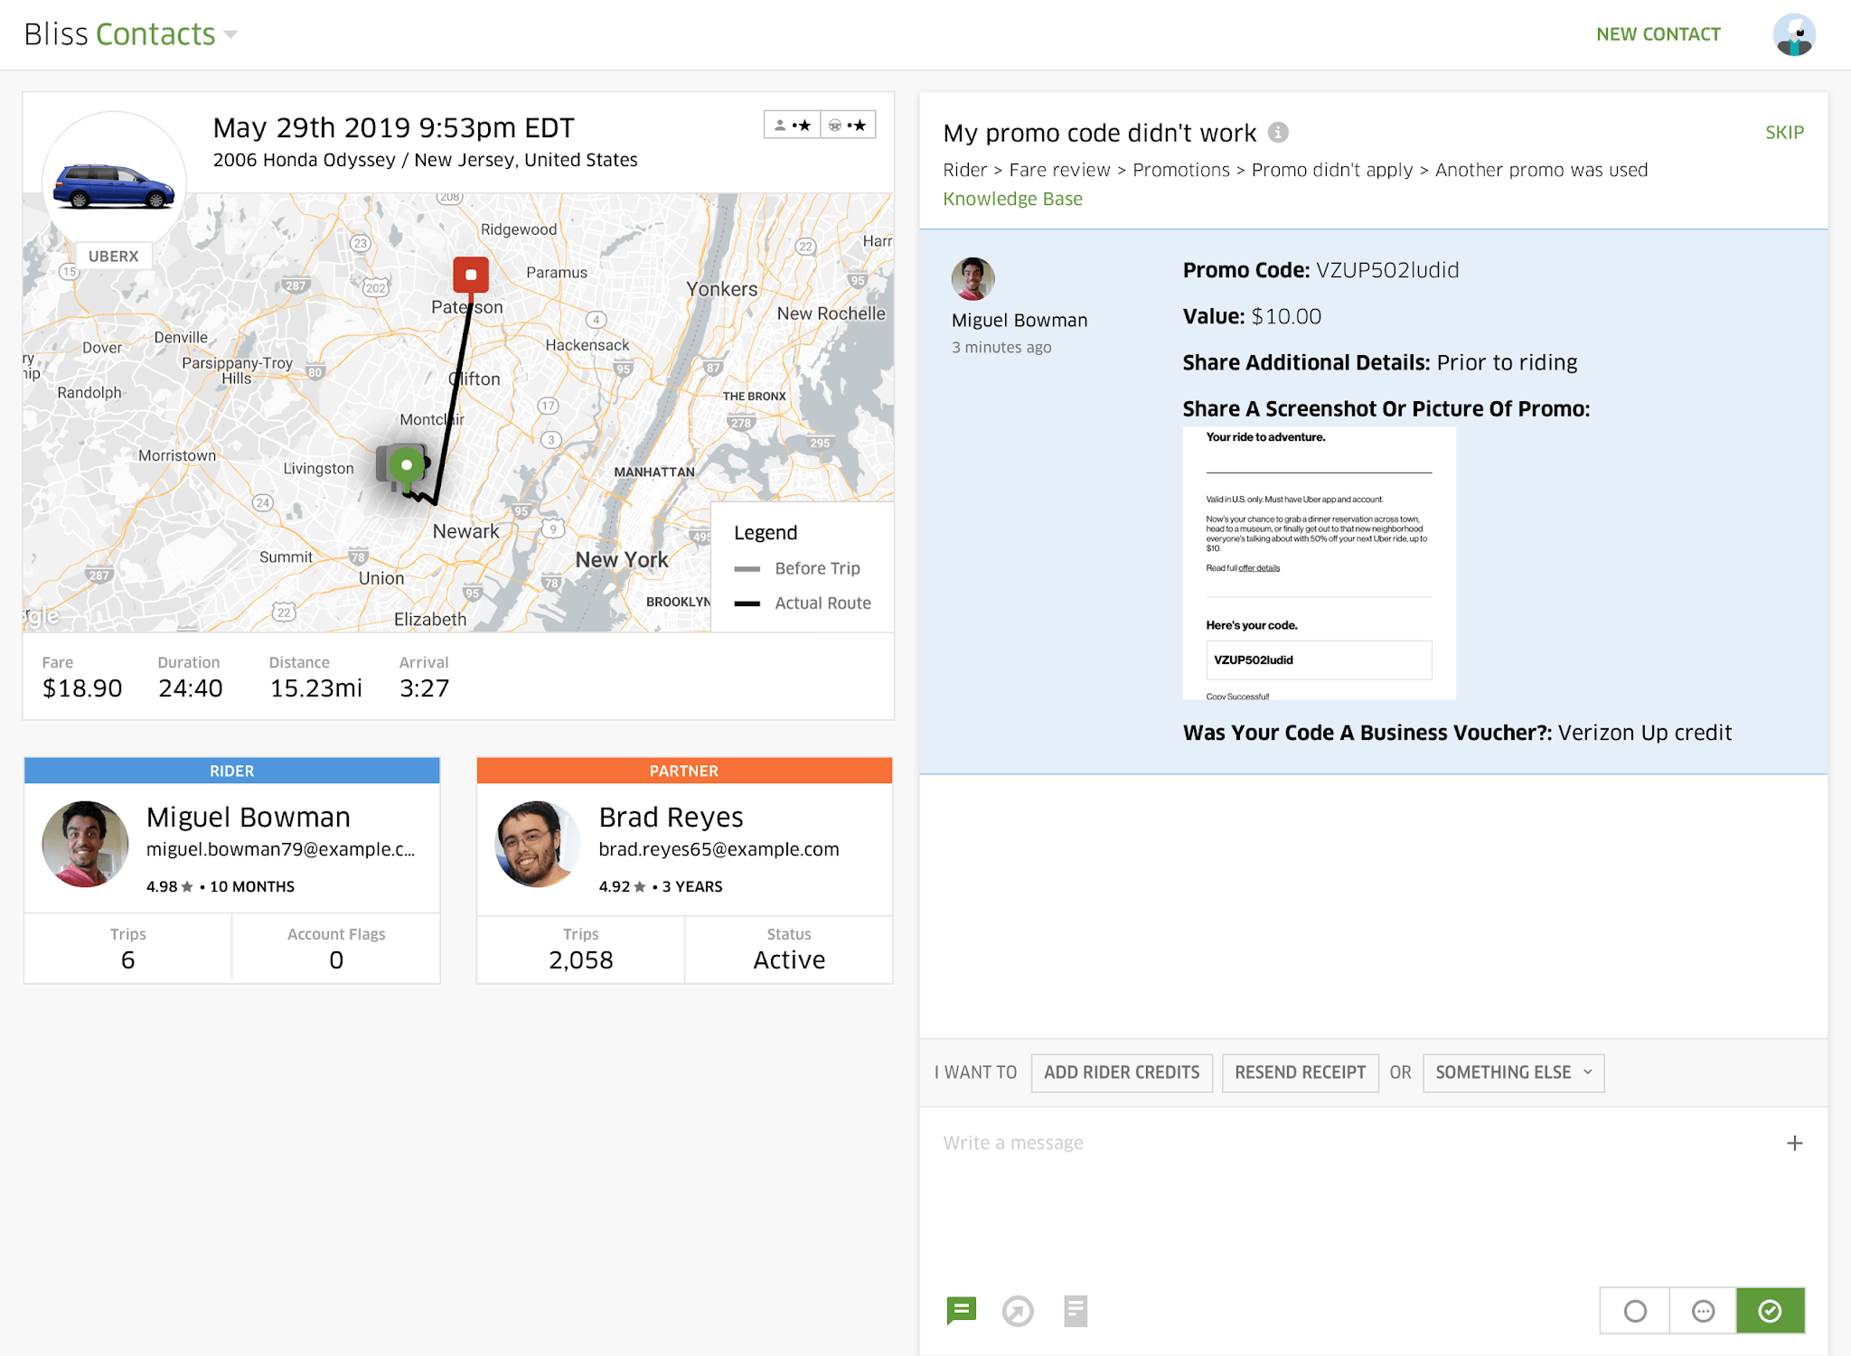Set status to pending ellipsis circle
This screenshot has width=1851, height=1356.
point(1703,1311)
